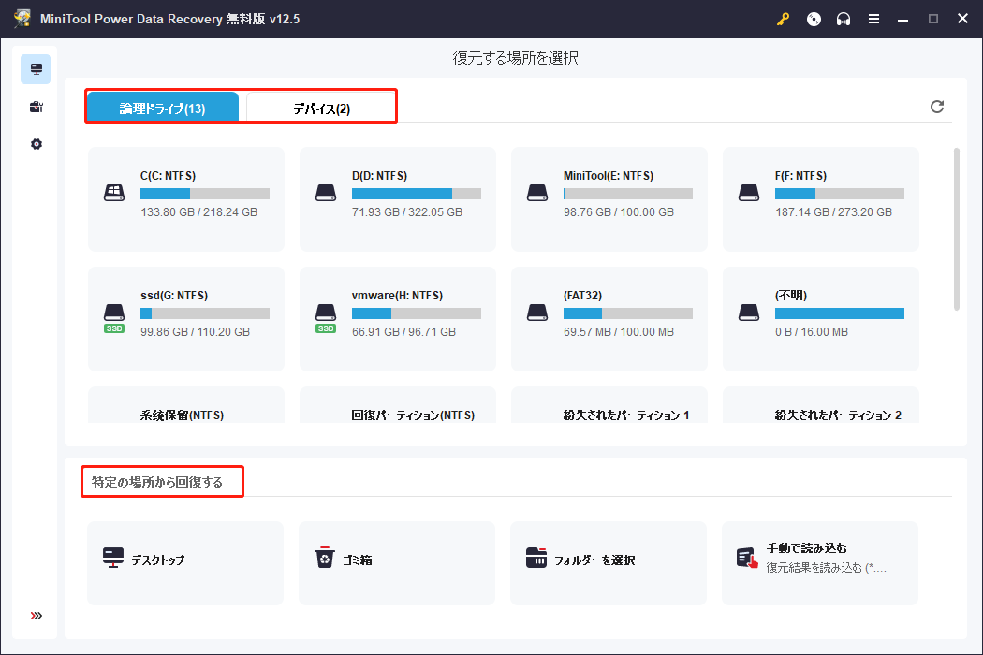Click the 復元結果を読み込む subtitle text
The height and width of the screenshot is (655, 983).
click(x=827, y=568)
